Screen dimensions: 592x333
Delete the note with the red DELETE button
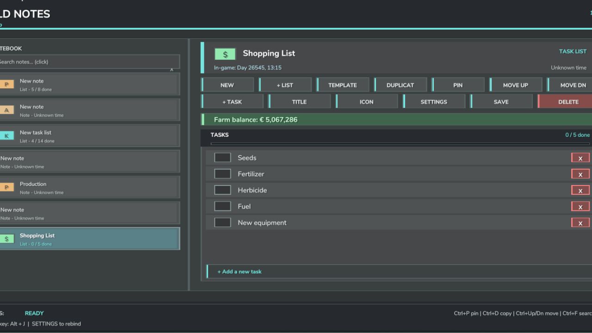565,102
